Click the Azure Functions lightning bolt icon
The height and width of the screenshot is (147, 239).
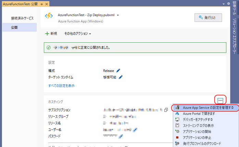click(x=49, y=16)
